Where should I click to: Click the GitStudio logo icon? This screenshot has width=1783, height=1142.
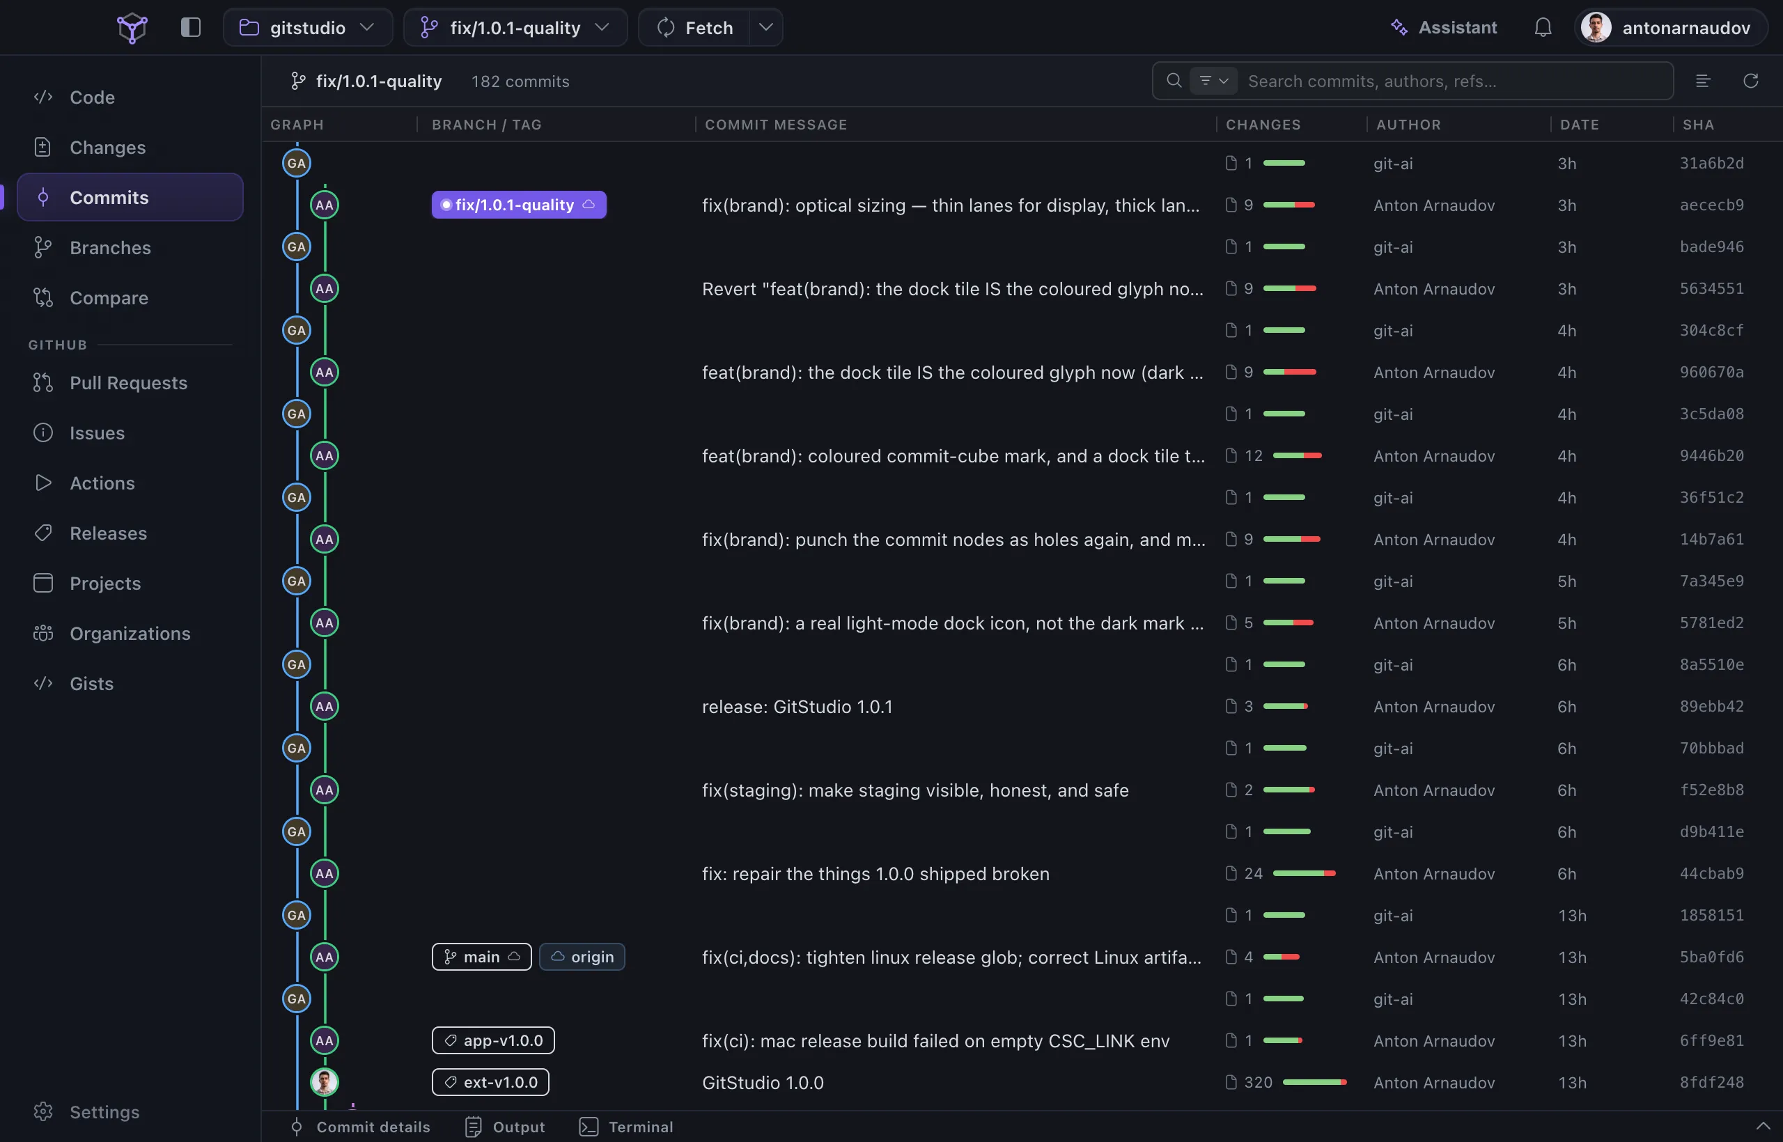pos(132,28)
